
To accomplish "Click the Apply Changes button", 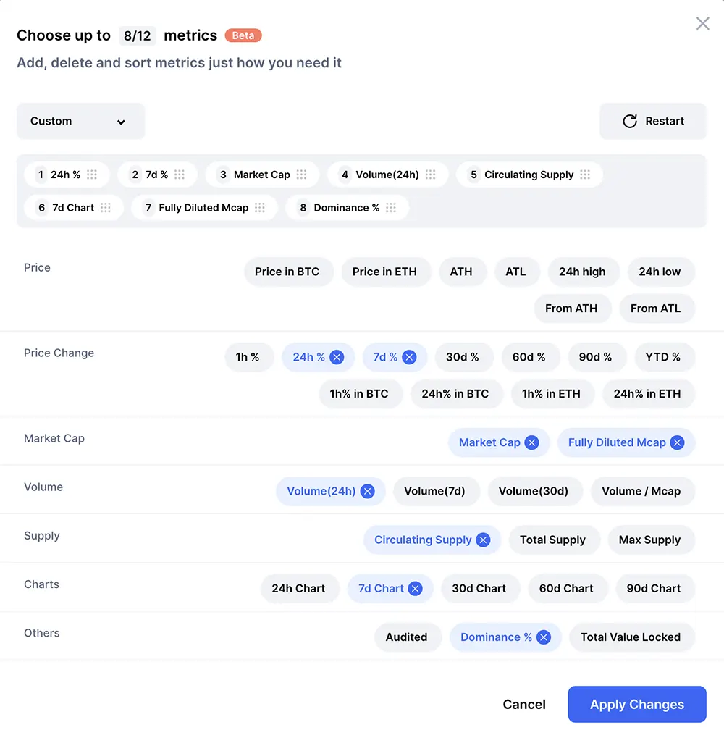I will click(x=637, y=705).
